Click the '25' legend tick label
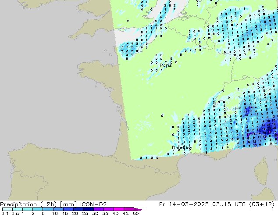278x215 pixels. pos(85,213)
